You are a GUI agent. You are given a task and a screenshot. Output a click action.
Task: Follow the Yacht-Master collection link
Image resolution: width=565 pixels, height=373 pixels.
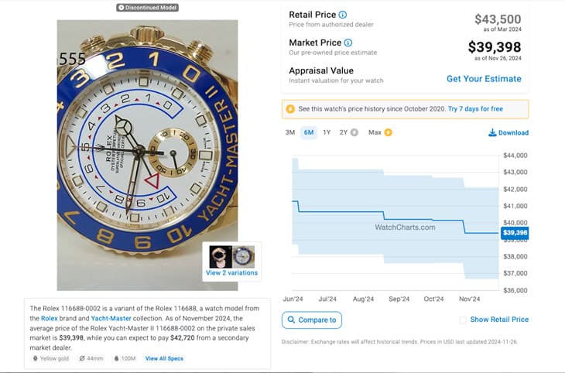[x=110, y=318]
